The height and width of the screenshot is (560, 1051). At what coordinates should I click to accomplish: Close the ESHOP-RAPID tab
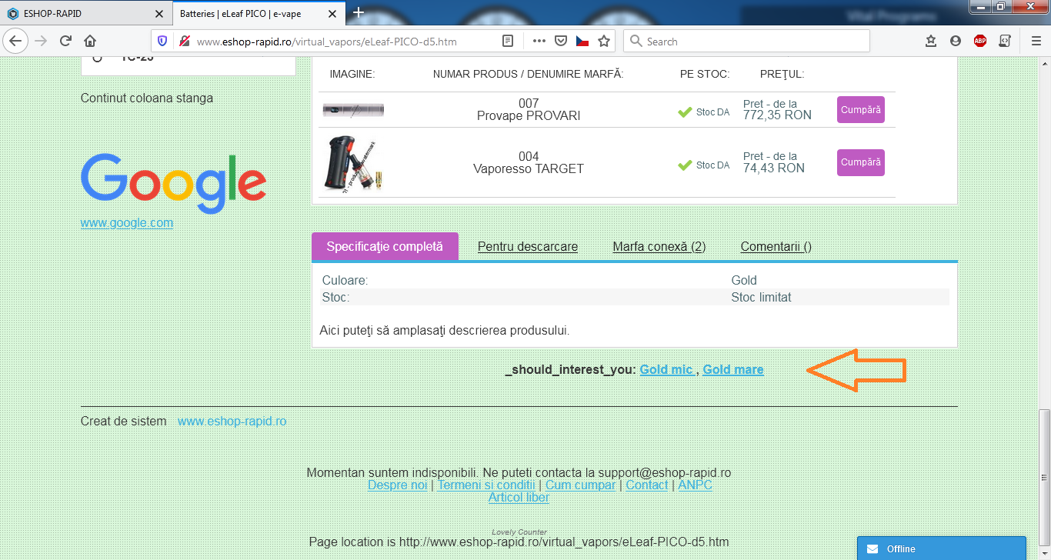(158, 14)
